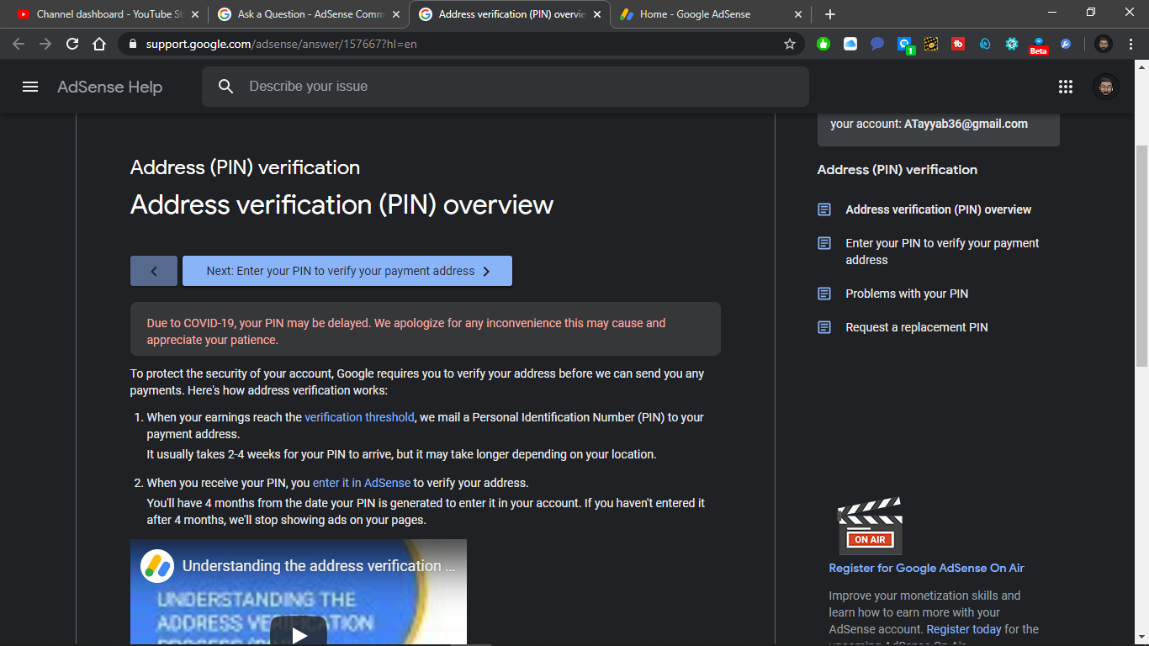Click Next: Enter your PIN button
Viewport: 1149px width, 646px height.
(347, 271)
